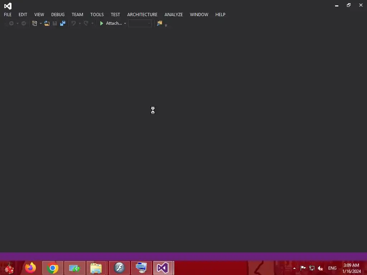Click the ENG language indicator
The width and height of the screenshot is (367, 275).
[332, 268]
